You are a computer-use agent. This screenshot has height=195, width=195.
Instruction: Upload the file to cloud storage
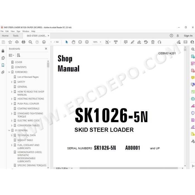tap(17, 42)
